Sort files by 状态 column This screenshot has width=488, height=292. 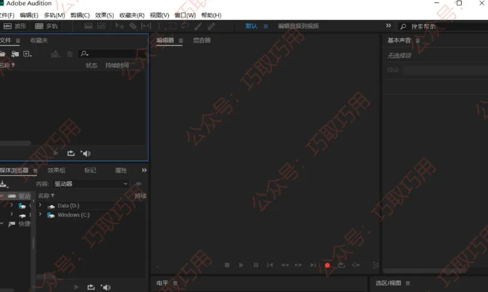[x=92, y=65]
